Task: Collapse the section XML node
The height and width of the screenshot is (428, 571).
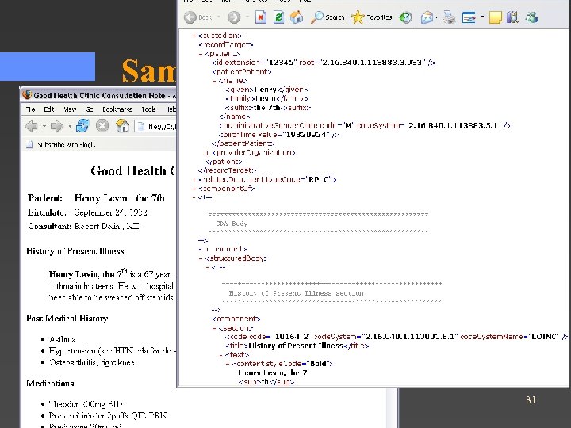Action: [214, 328]
